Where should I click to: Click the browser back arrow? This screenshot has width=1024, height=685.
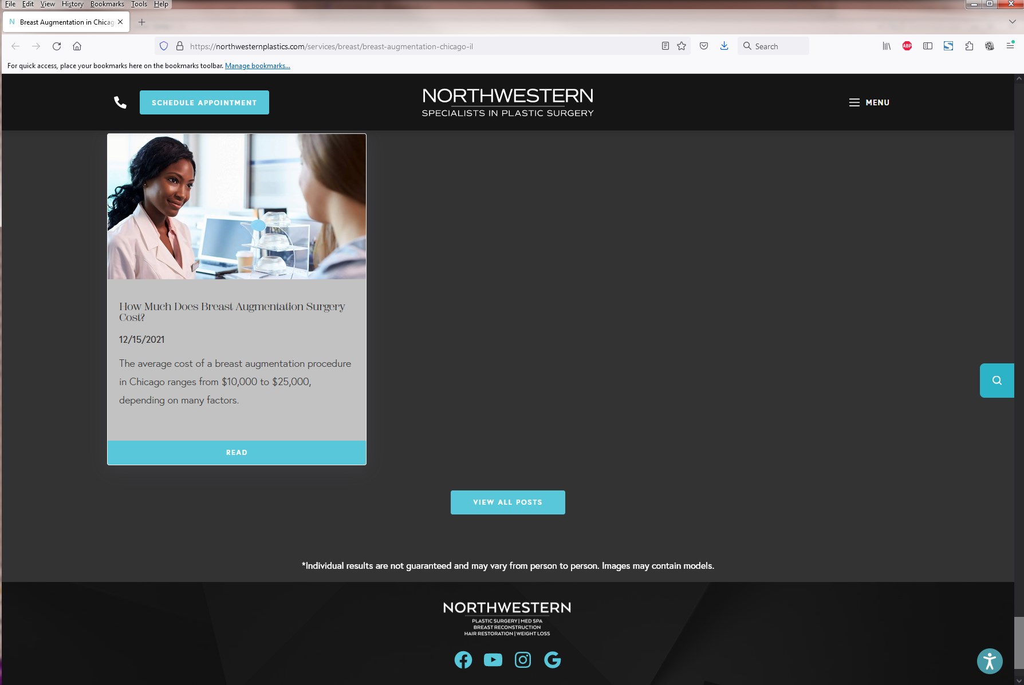(15, 46)
